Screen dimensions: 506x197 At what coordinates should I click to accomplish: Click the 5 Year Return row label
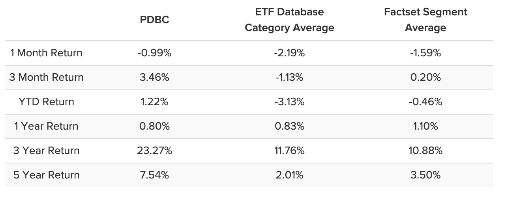coord(47,175)
